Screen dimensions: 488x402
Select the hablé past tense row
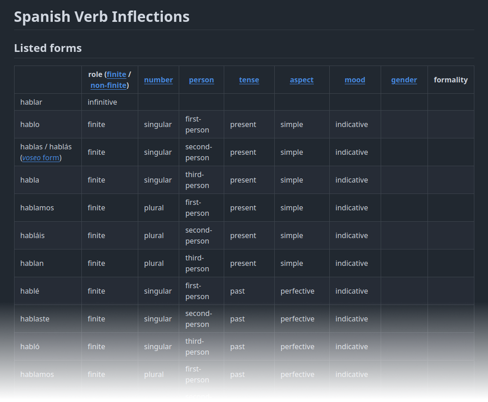(30, 291)
